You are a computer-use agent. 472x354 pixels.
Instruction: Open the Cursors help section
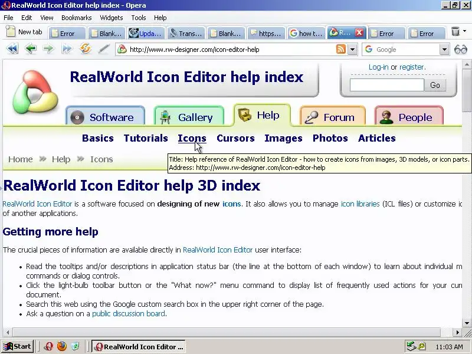point(235,138)
